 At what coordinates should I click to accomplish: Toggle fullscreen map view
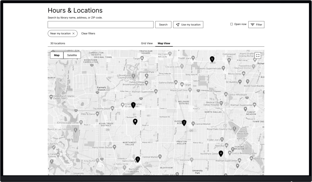pos(258,56)
